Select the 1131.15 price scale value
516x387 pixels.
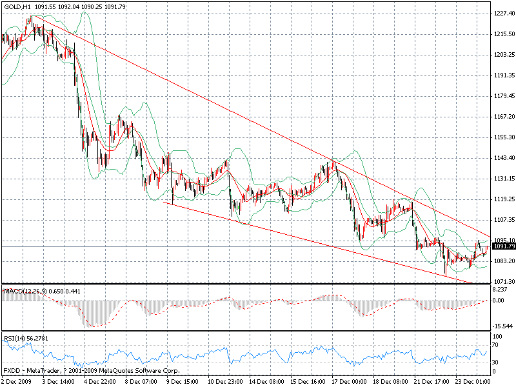point(504,179)
